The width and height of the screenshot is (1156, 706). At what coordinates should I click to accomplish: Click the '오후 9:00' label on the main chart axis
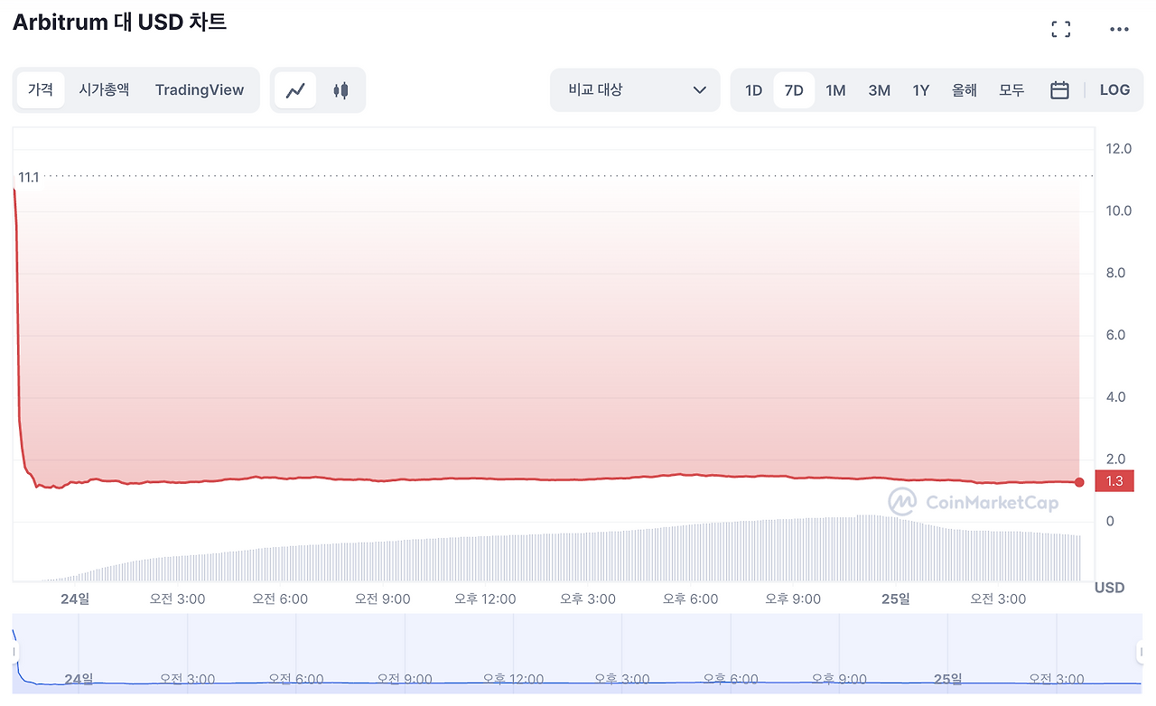[x=793, y=599]
